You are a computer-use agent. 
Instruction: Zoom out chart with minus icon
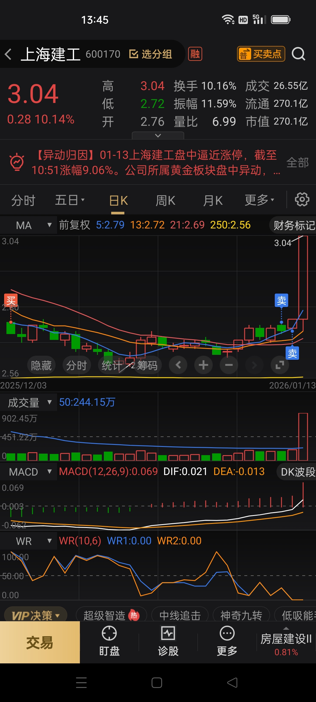point(229,365)
